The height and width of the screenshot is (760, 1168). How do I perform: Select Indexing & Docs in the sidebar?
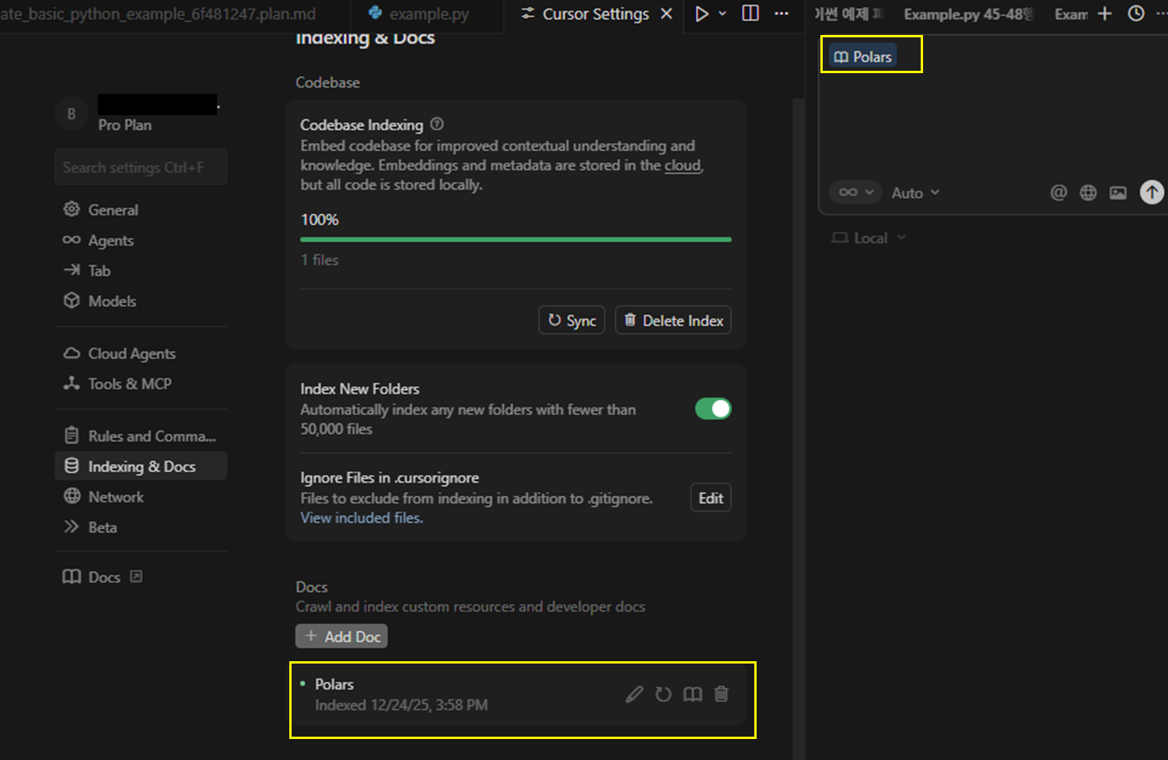(141, 466)
